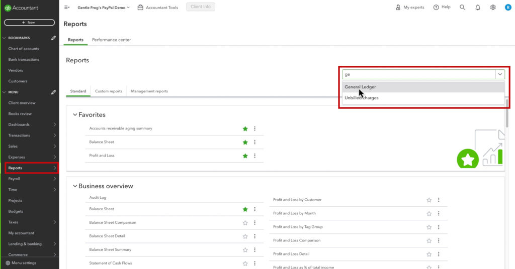Open more options for Profit and Loss by Tag Group
The width and height of the screenshot is (515, 269).
click(x=439, y=227)
